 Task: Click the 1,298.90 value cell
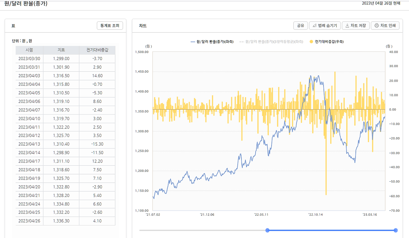[61, 153]
